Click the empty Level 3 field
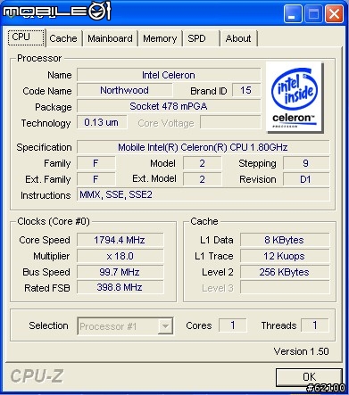The image size is (349, 395). click(285, 287)
